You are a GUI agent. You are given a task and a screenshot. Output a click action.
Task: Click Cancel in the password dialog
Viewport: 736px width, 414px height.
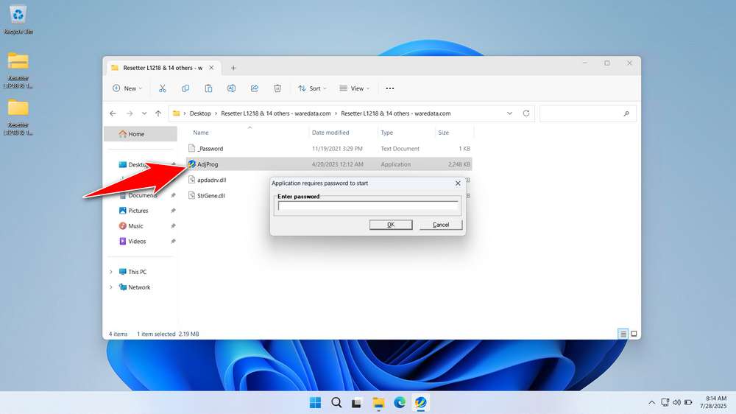[441, 225]
